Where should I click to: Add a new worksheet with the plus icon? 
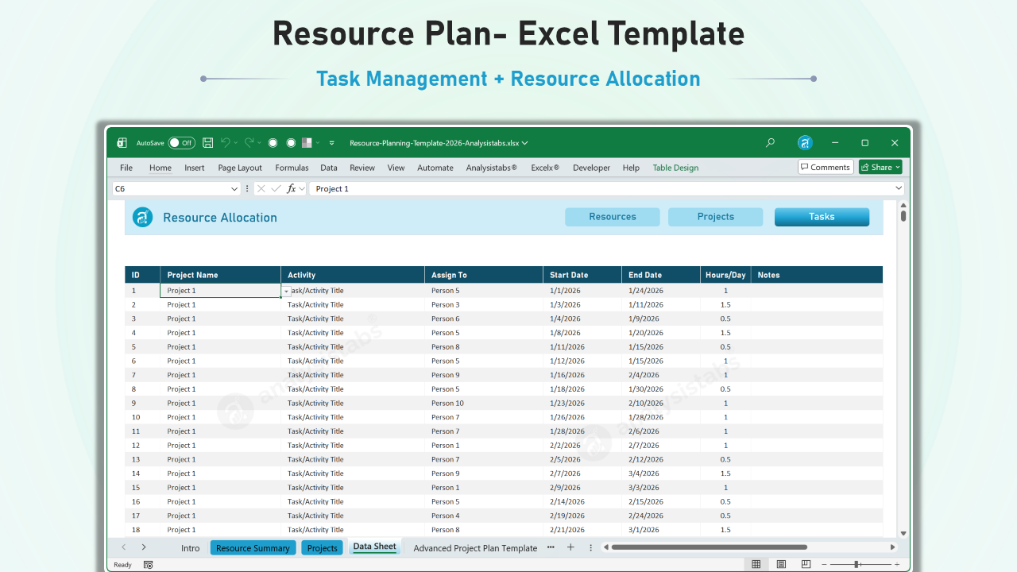pos(570,547)
